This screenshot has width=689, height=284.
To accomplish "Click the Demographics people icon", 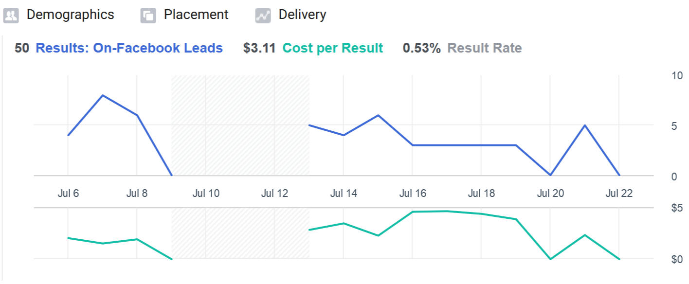I will [11, 16].
